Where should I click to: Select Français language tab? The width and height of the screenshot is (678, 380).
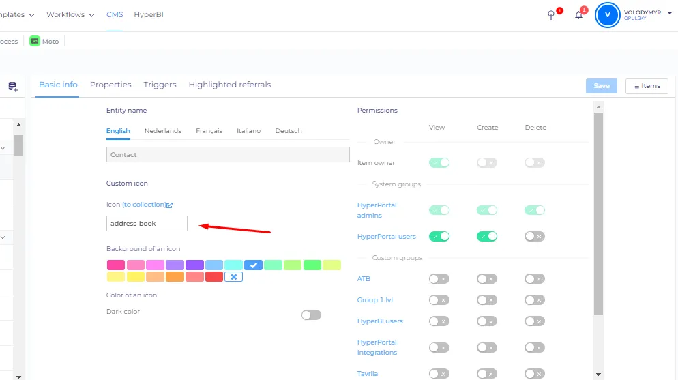pyautogui.click(x=209, y=130)
